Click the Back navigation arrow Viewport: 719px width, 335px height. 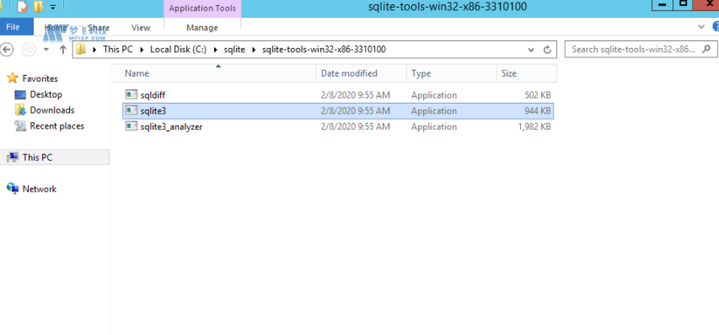coord(7,50)
